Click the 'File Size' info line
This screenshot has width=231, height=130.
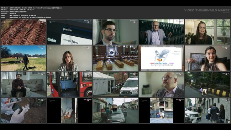17,10
